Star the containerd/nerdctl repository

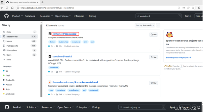tap(153, 57)
